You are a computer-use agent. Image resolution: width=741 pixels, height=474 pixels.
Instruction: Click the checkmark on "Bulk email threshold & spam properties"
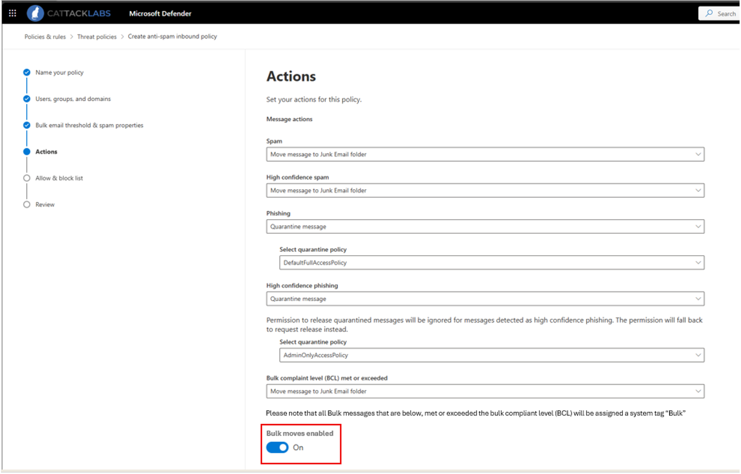point(27,125)
